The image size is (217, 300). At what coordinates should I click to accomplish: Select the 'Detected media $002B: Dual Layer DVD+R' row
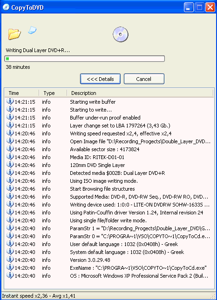[109, 173]
